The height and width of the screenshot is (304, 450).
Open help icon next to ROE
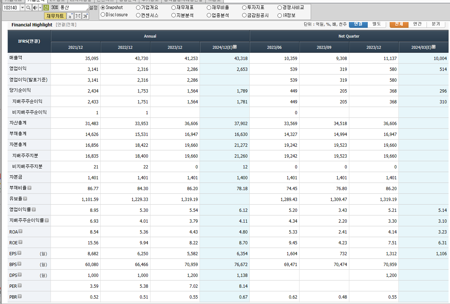21,242
